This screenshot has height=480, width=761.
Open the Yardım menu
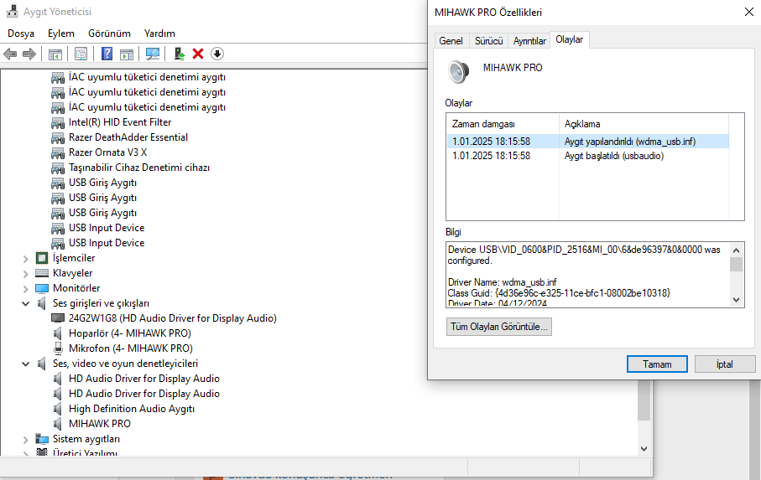pyautogui.click(x=159, y=34)
